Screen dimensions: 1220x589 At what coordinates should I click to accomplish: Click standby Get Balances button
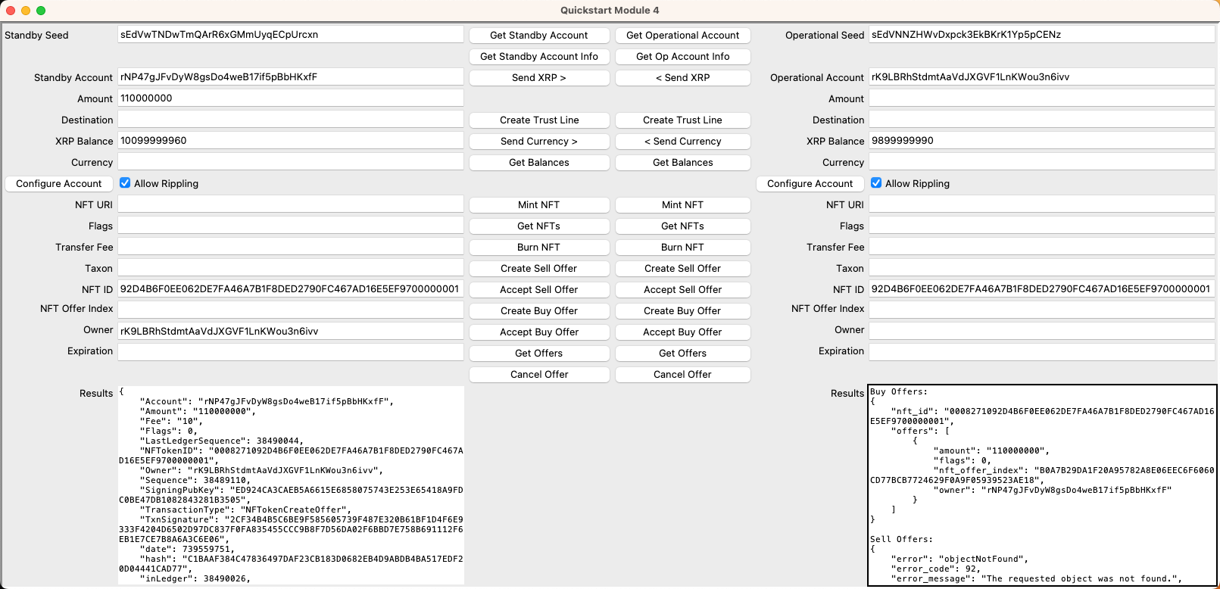coord(538,163)
